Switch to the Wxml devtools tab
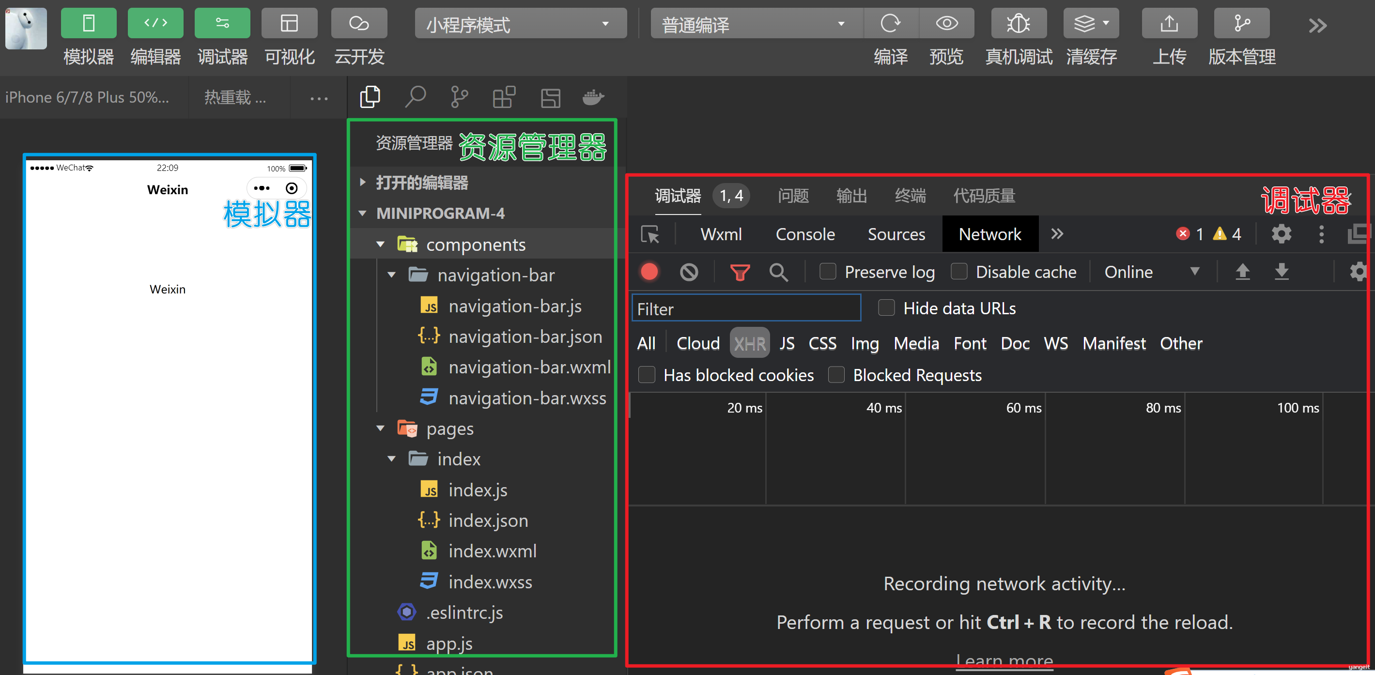 721,234
